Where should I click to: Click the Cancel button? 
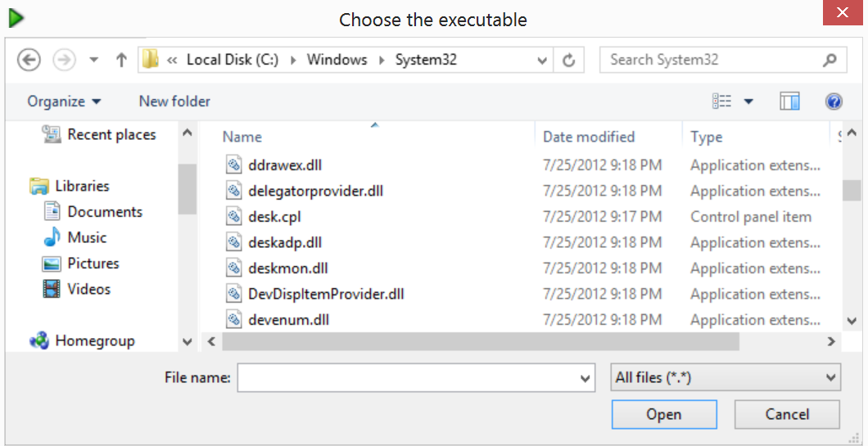pyautogui.click(x=787, y=414)
